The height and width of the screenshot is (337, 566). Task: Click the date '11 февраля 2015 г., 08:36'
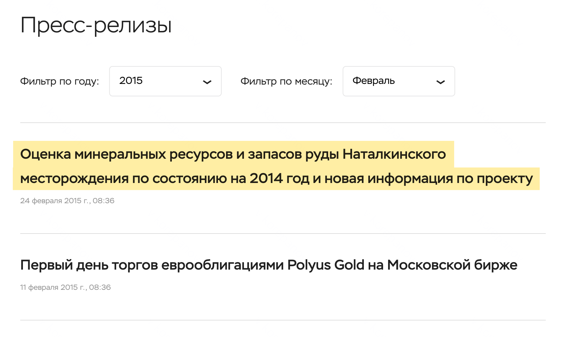(65, 287)
